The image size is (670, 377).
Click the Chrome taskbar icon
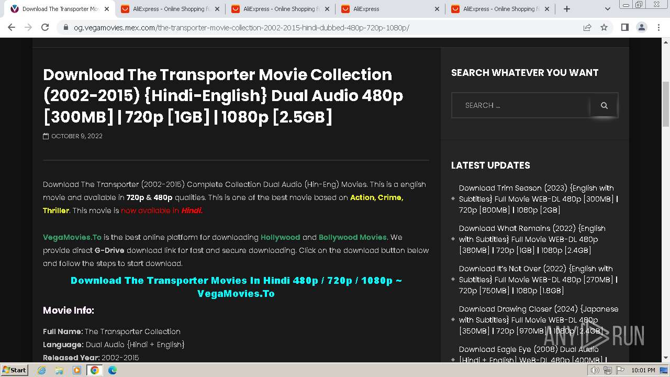click(95, 370)
